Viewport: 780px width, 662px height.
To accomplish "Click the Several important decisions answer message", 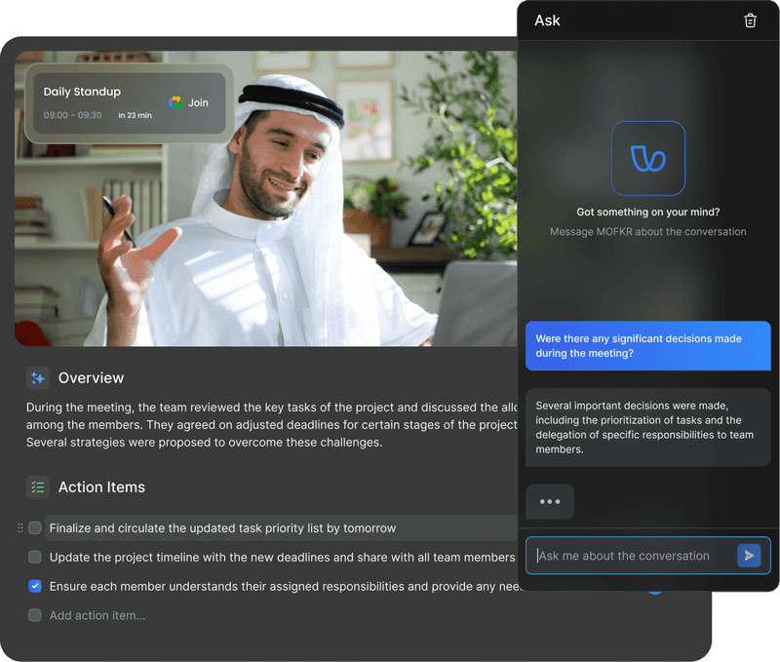I will pyautogui.click(x=647, y=427).
